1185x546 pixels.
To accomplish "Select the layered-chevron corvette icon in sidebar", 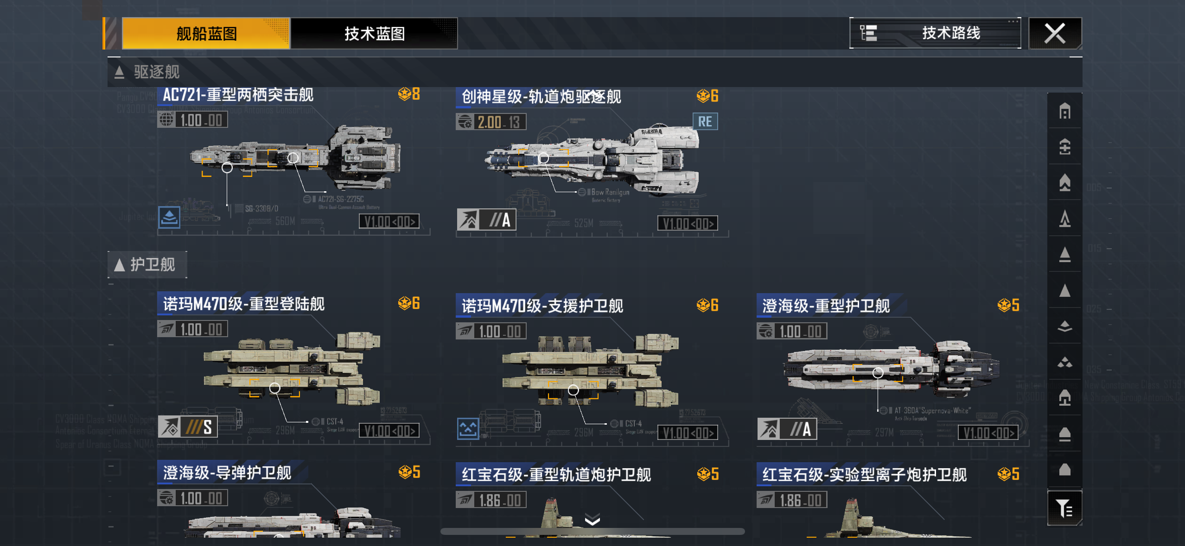I will (x=1064, y=326).
